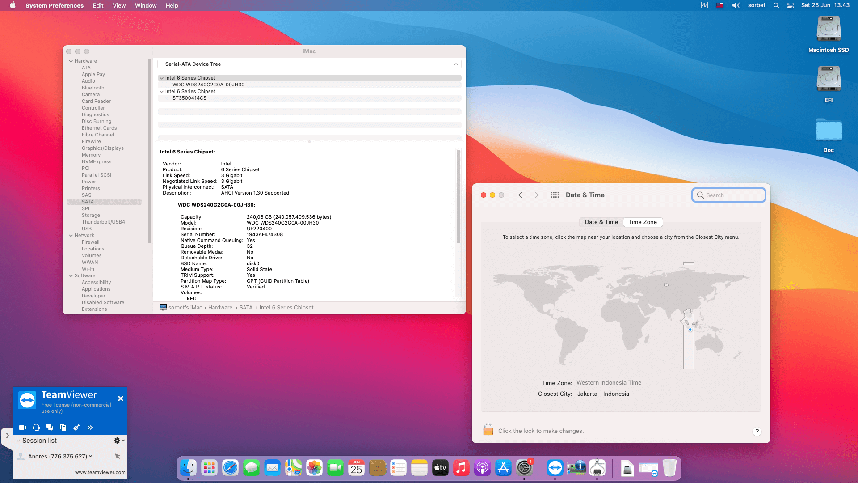This screenshot has width=858, height=483.
Task: Select Graphics/Displays in System Information sidebar
Action: [x=102, y=148]
